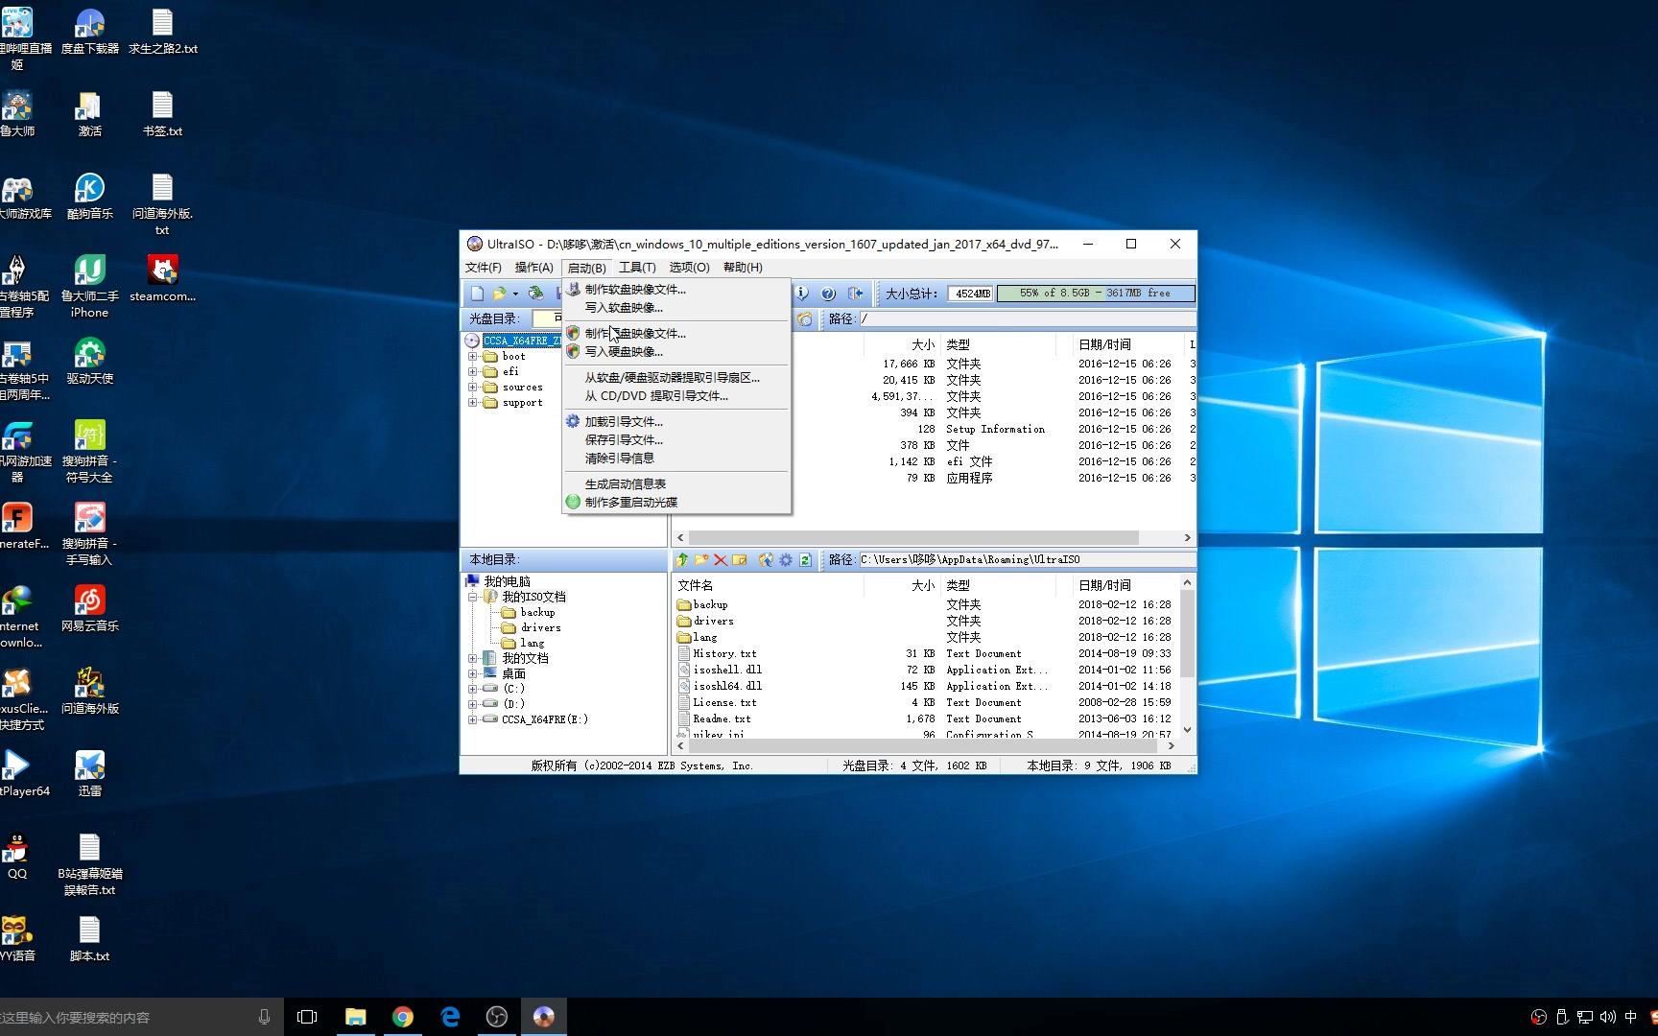The height and width of the screenshot is (1036, 1658).
Task: Expand the boot folder in image tree
Action: (472, 357)
